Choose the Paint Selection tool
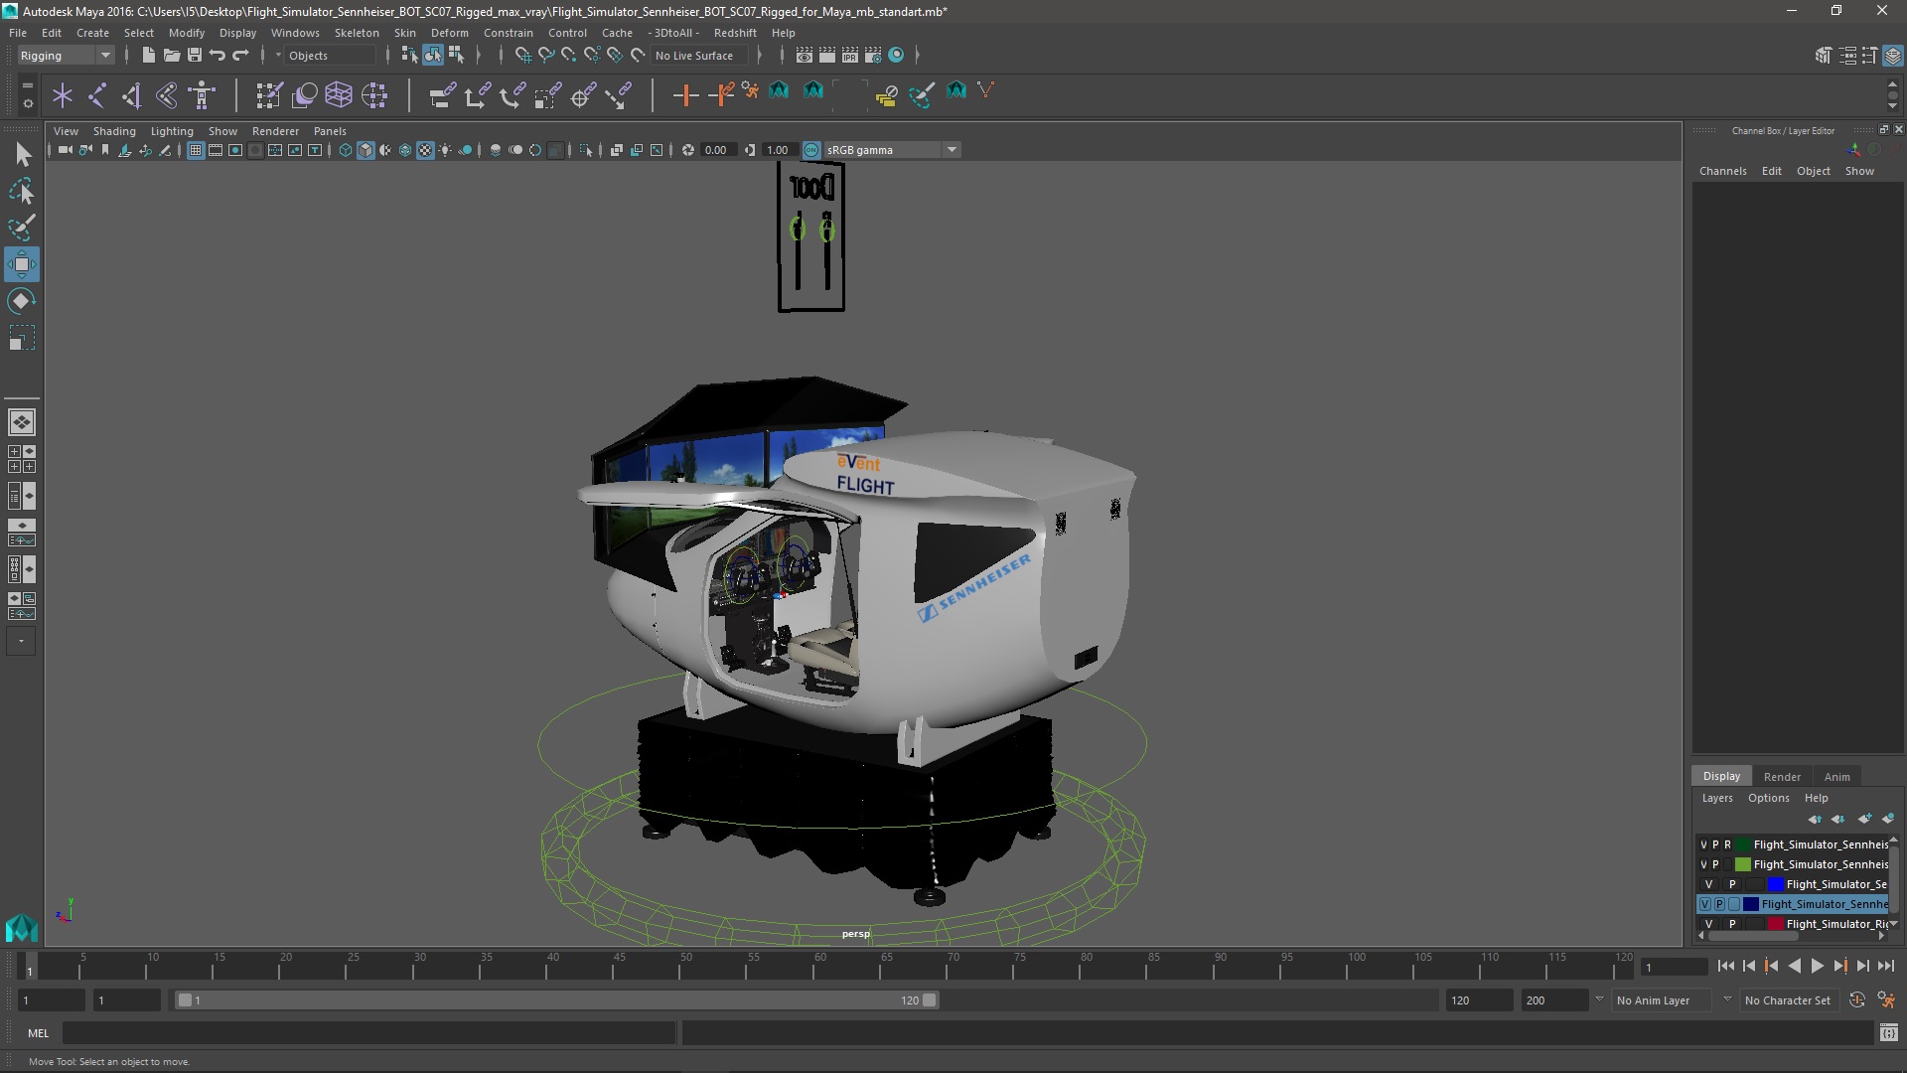The width and height of the screenshot is (1907, 1073). point(22,228)
